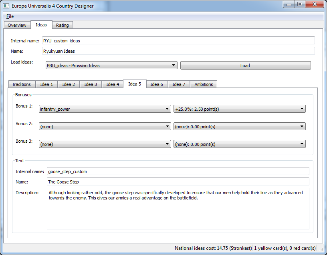Image resolution: width=327 pixels, height=255 pixels.
Task: Click the resize grip in status bar
Action: click(x=321, y=249)
